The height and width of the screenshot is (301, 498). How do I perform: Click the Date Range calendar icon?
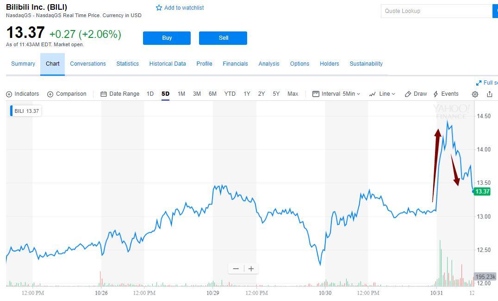pos(104,94)
